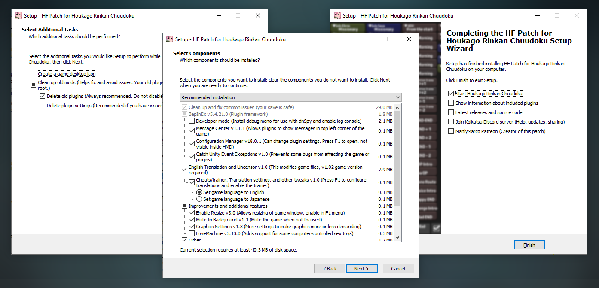Minimize the Select Additional Tasks window
The height and width of the screenshot is (288, 599).
tap(218, 15)
